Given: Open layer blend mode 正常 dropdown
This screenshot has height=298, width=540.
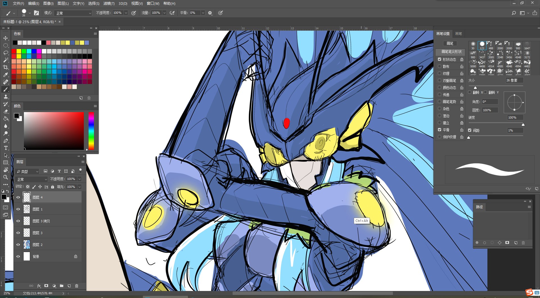Looking at the screenshot, I should pyautogui.click(x=32, y=179).
